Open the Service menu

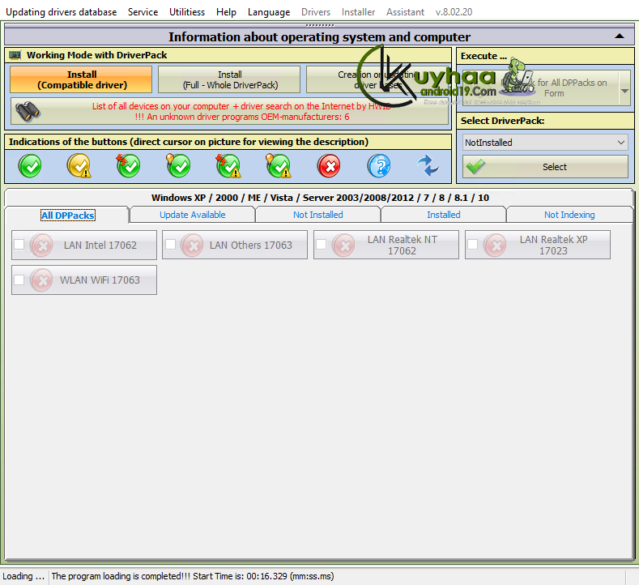[x=143, y=12]
